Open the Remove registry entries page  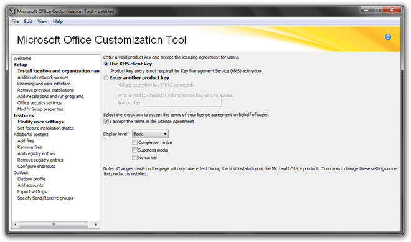40,160
